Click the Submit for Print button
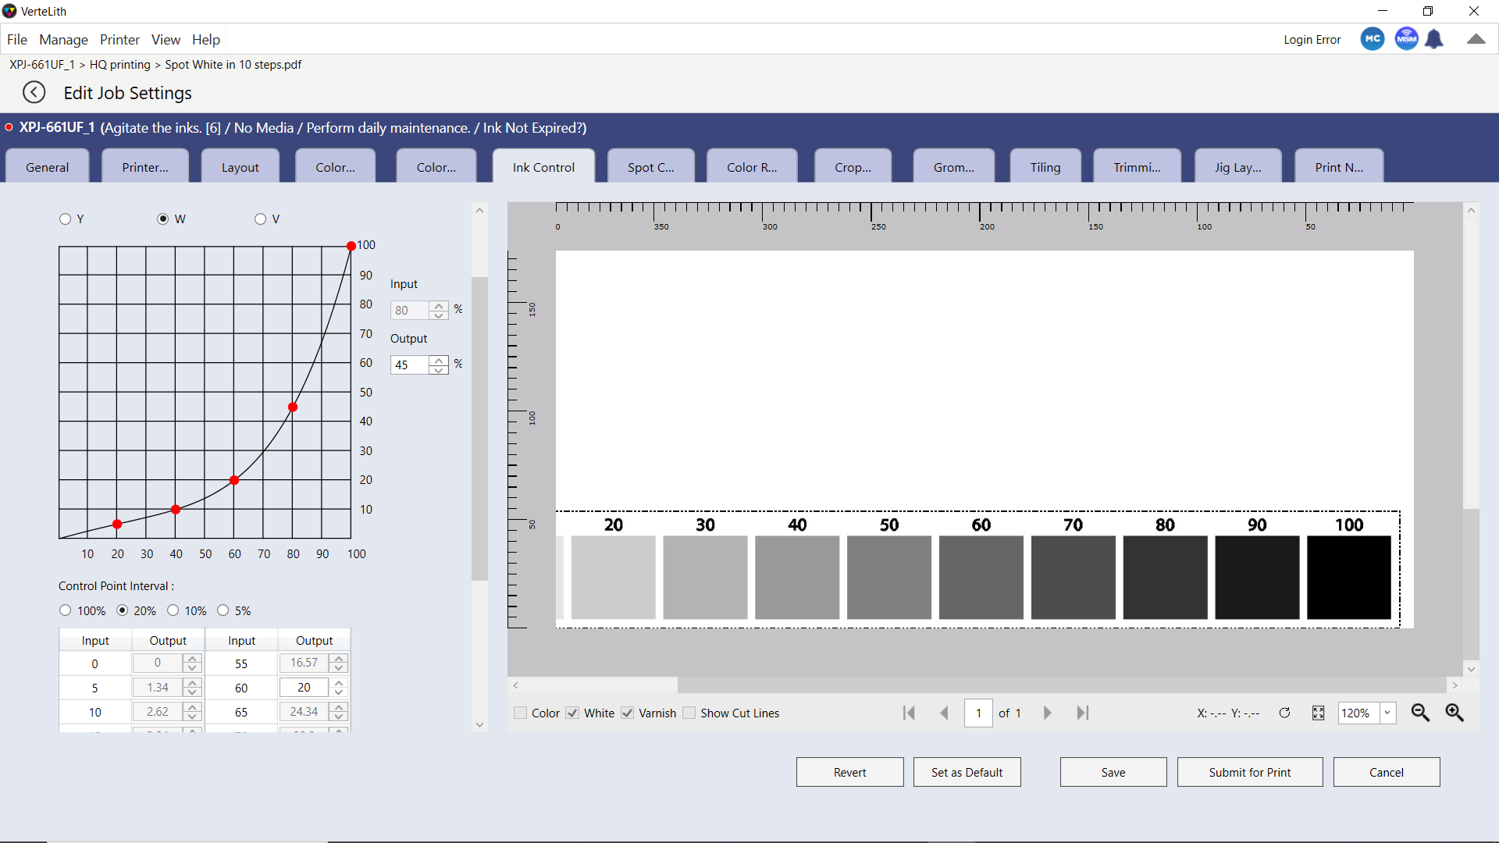The image size is (1499, 843). tap(1249, 772)
